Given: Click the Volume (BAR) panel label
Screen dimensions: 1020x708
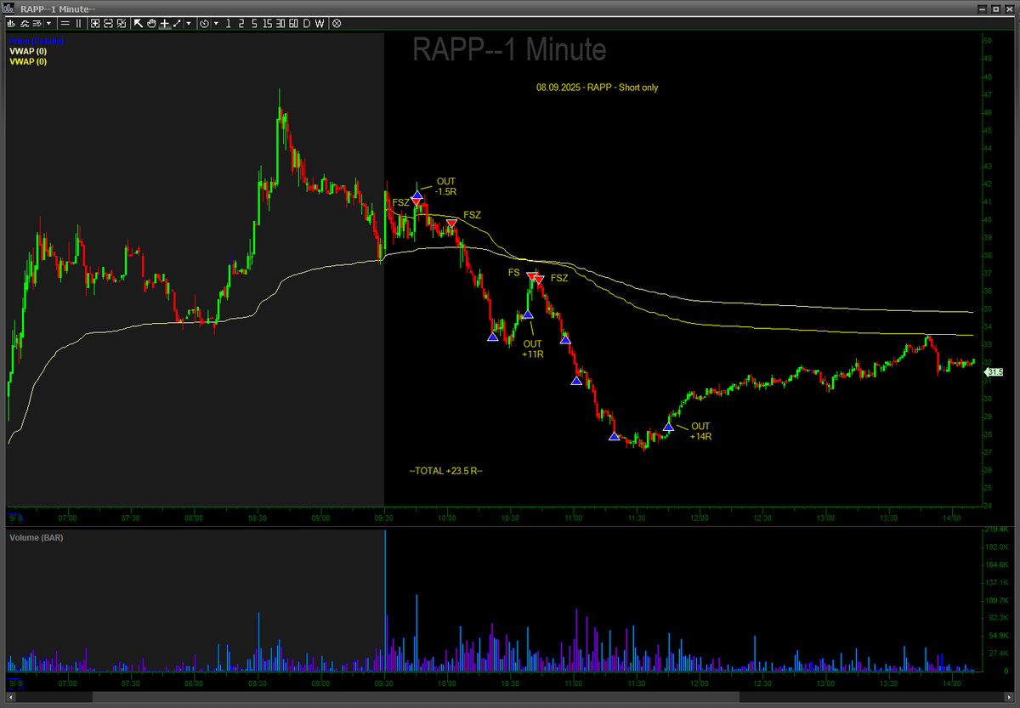Looking at the screenshot, I should 37,538.
